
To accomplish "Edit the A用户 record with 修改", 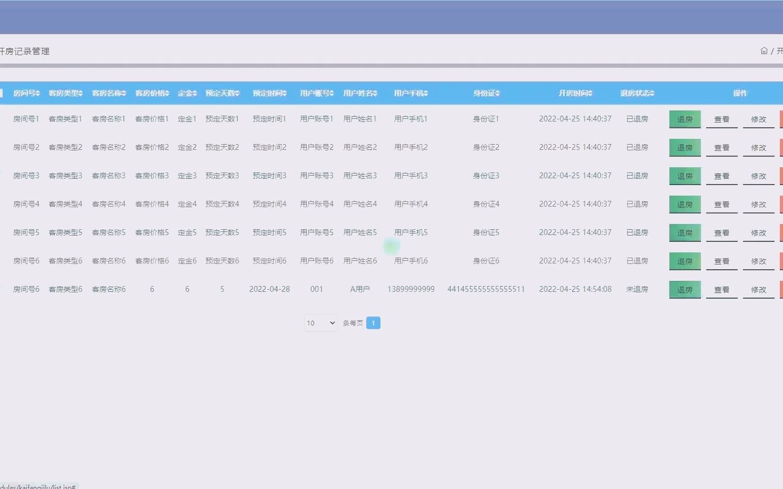I will point(758,290).
